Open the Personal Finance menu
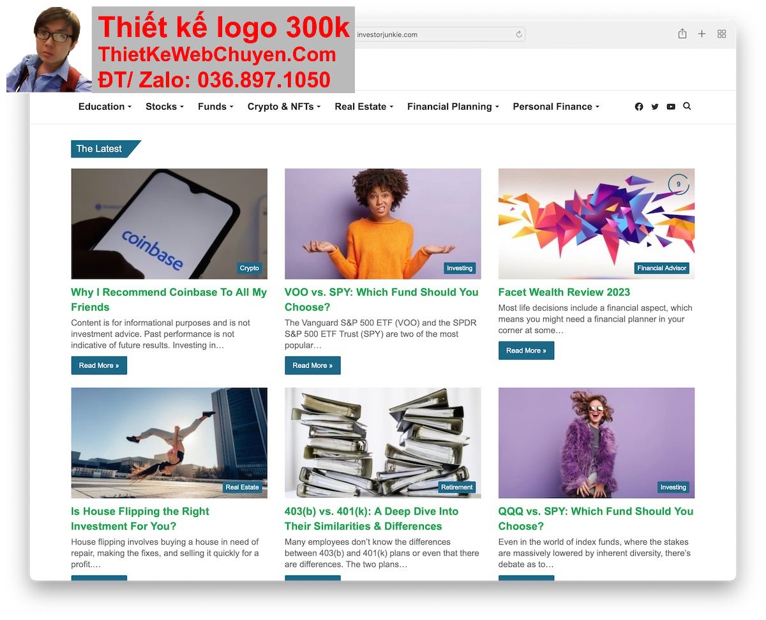766x620 pixels. click(556, 107)
